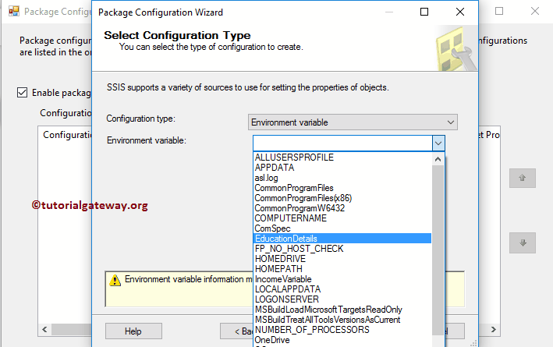Click move-up arrow button in Organizer window

(523, 178)
